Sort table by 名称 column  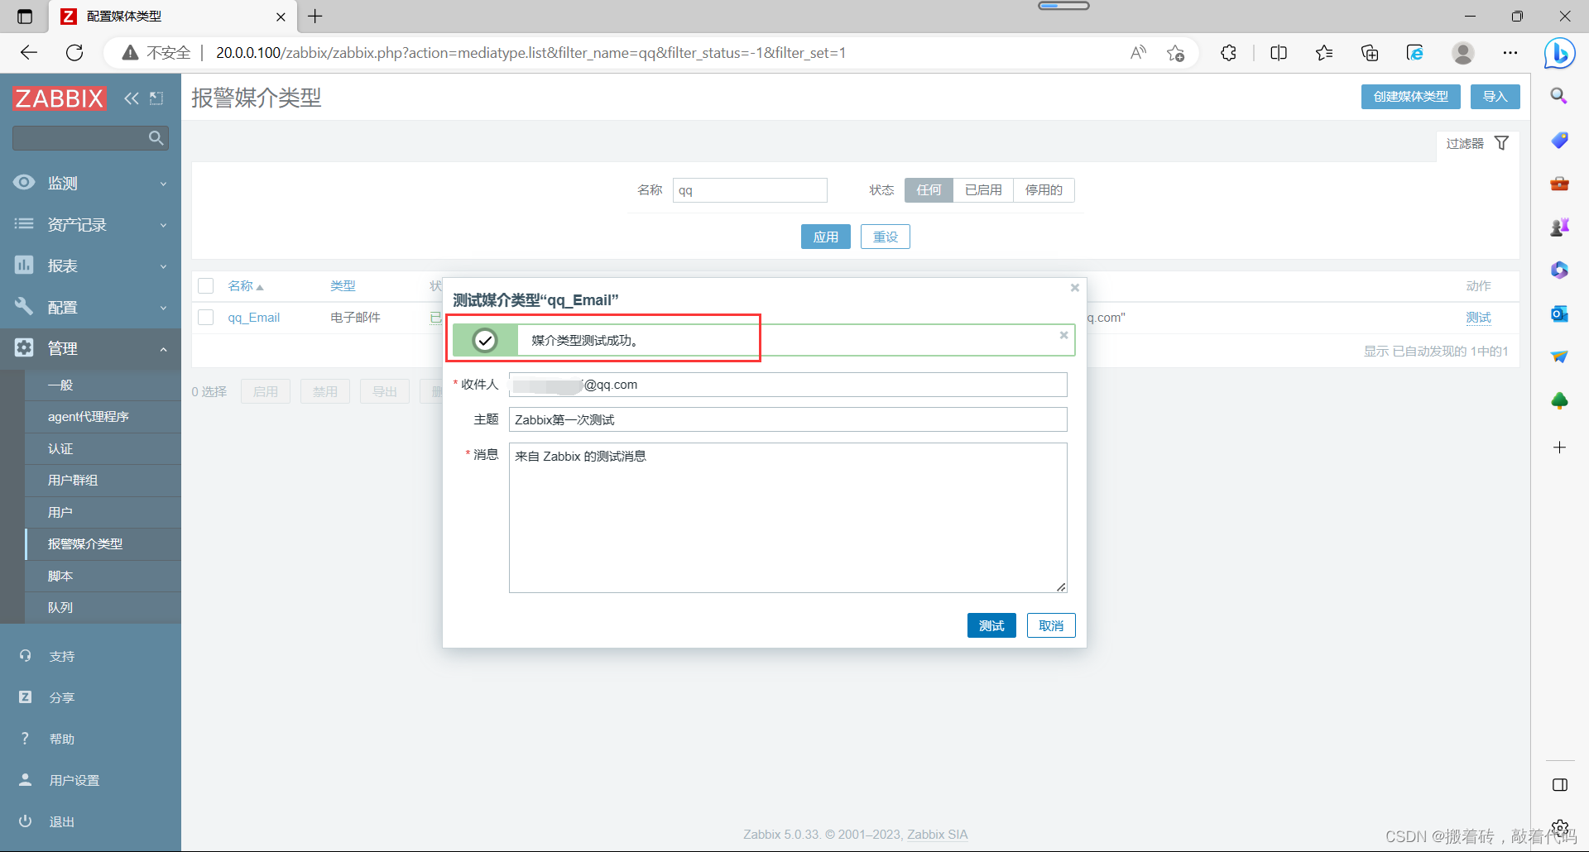pyautogui.click(x=246, y=286)
